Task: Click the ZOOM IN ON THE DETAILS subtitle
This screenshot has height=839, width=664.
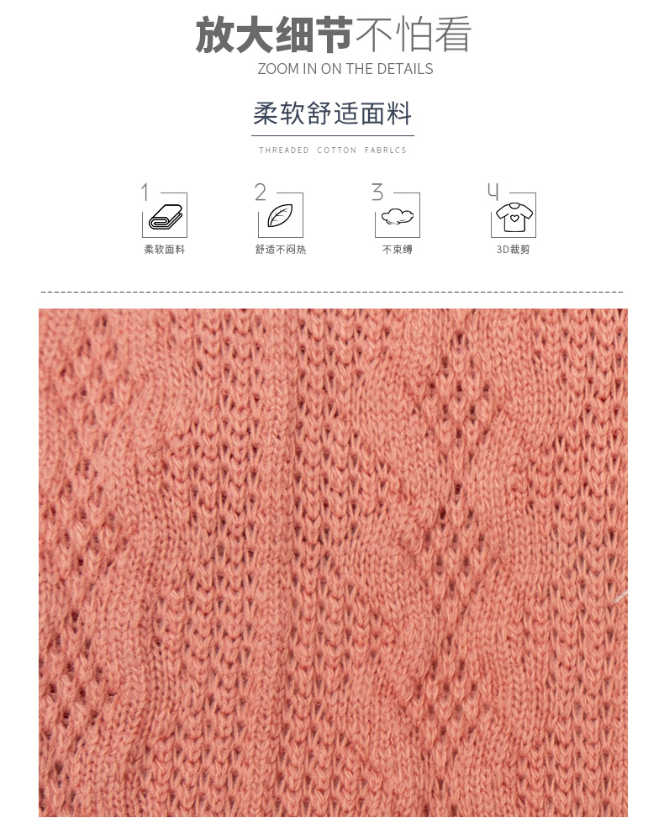Action: click(345, 69)
